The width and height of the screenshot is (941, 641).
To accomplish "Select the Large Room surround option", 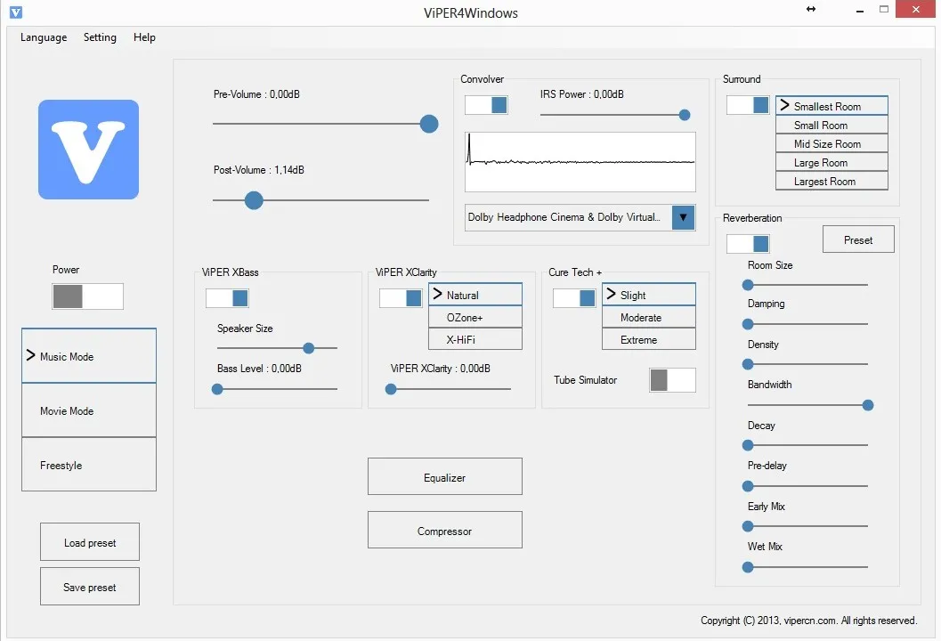I will click(831, 163).
